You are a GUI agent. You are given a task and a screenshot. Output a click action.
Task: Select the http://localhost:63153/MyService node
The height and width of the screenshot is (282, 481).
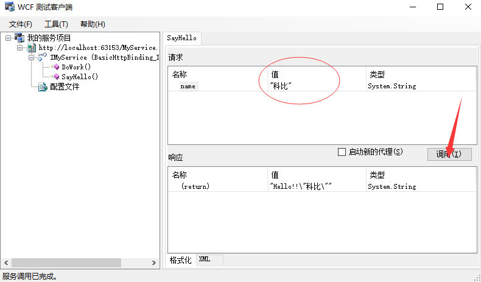[x=98, y=48]
